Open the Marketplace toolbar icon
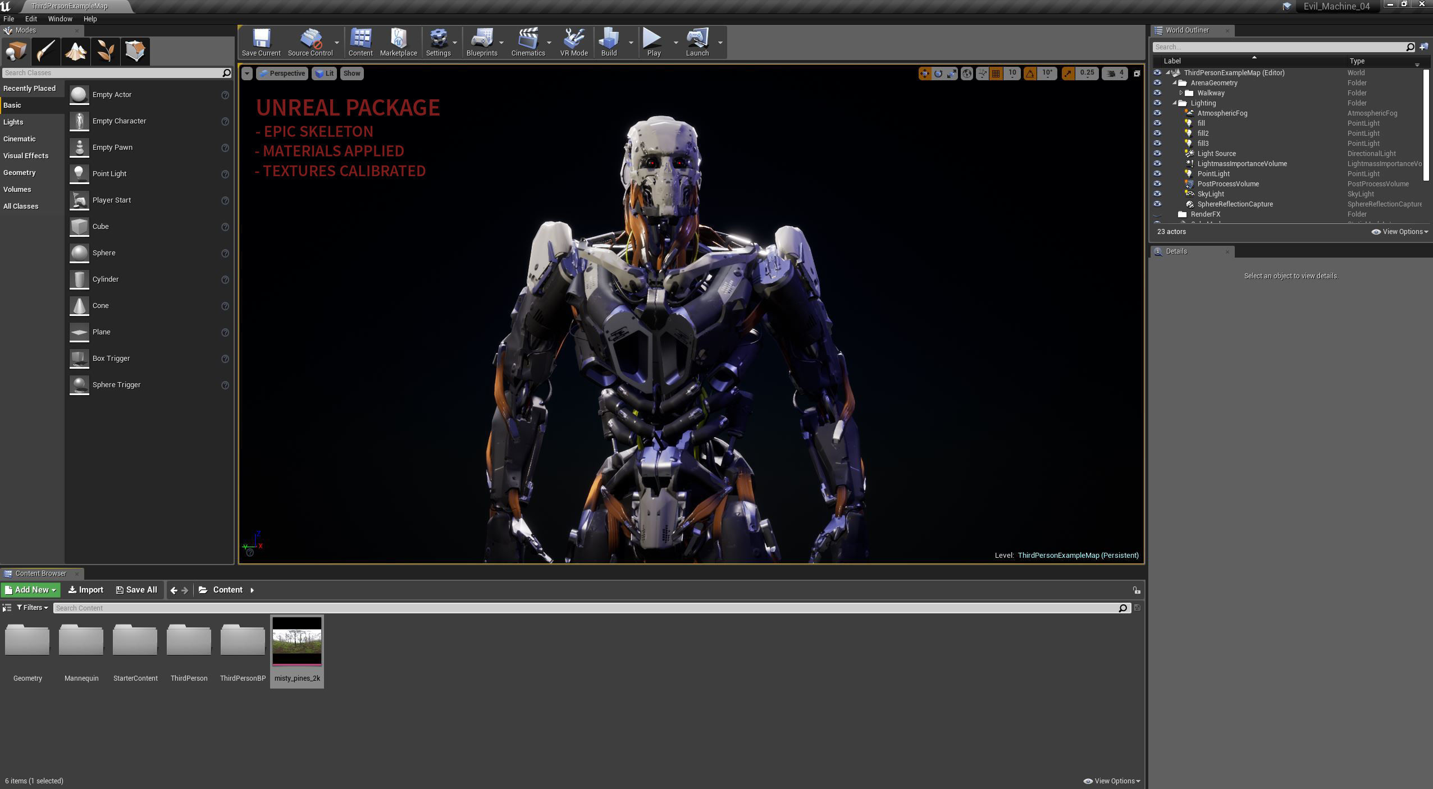This screenshot has width=1433, height=789. 399,43
